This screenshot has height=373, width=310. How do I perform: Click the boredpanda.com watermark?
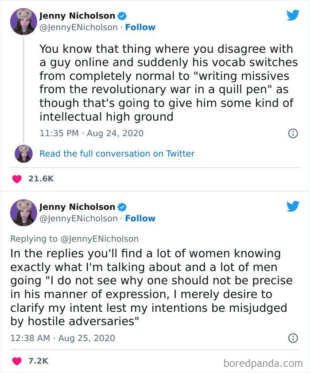262,363
